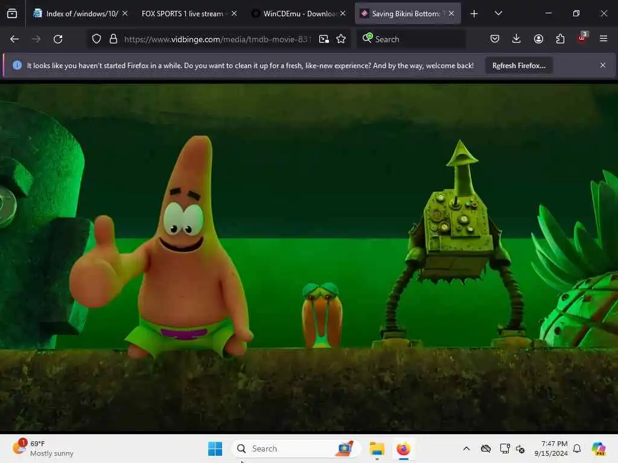Open Firefox View recent browsing icon
The width and height of the screenshot is (618, 463).
pos(12,13)
